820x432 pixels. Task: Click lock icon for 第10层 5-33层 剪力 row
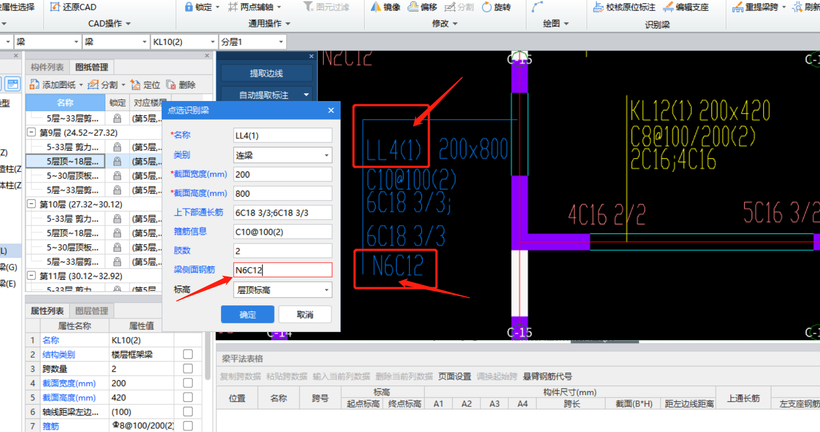[117, 218]
